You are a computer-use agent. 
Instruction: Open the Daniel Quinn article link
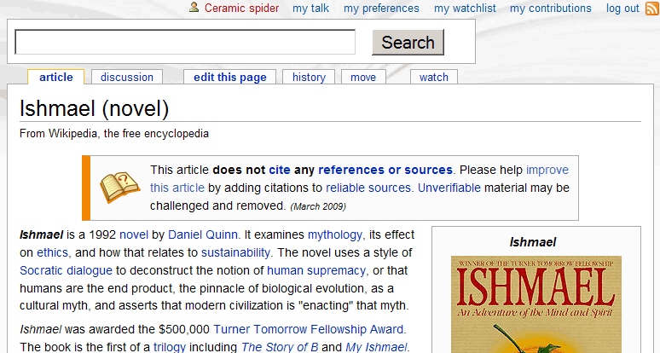pos(203,234)
